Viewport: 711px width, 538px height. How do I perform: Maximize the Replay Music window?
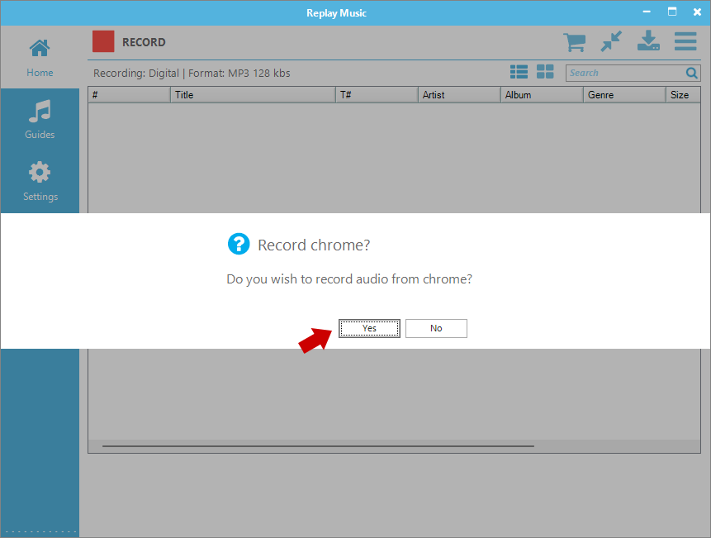(x=672, y=12)
